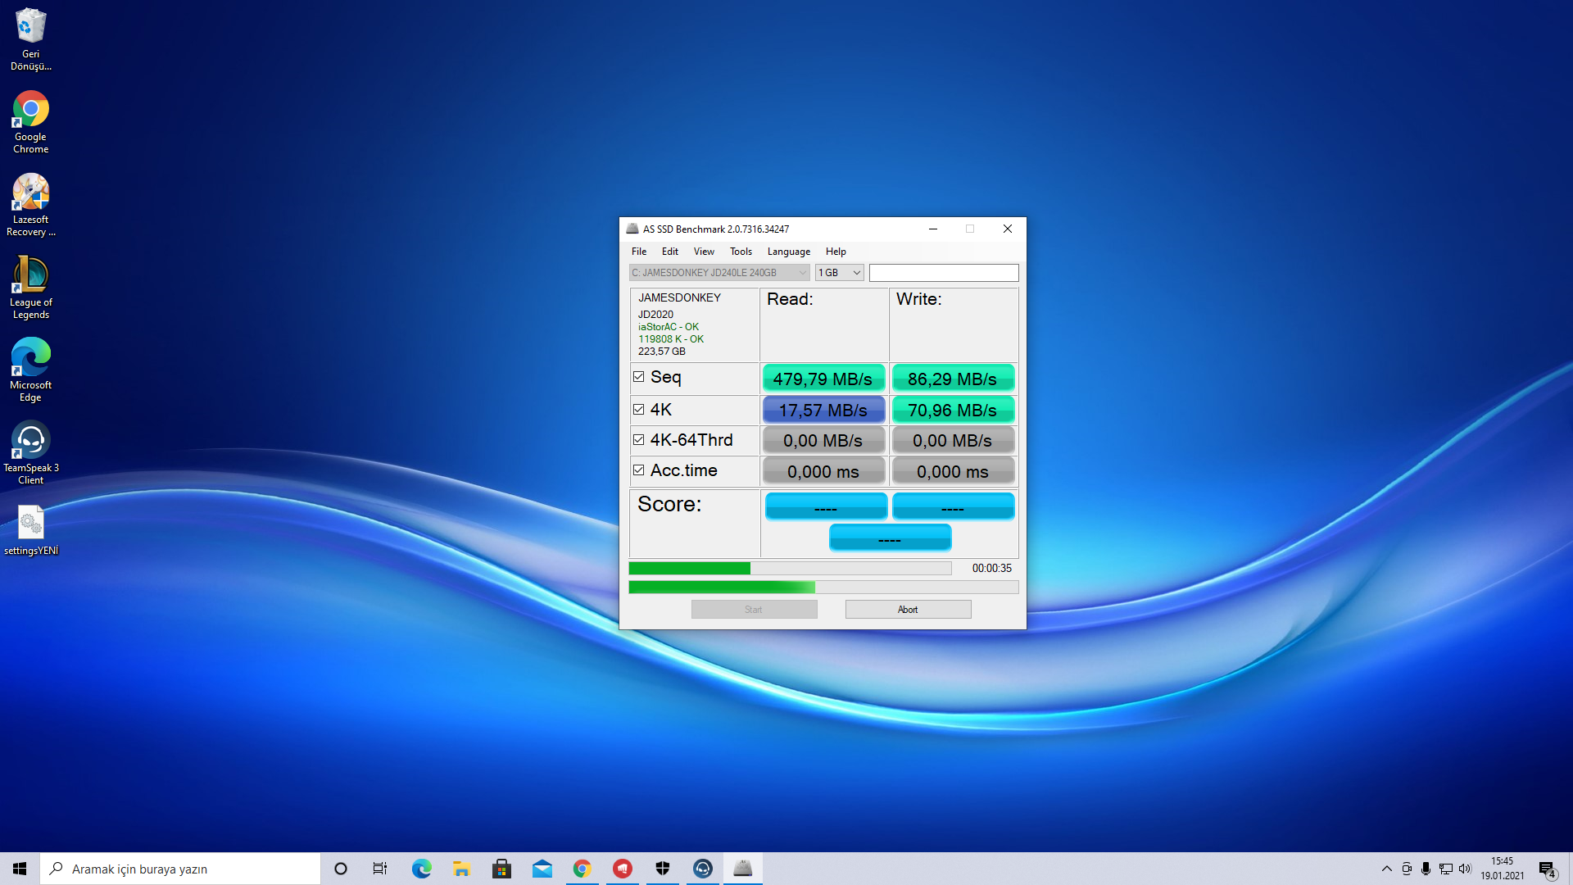Uncheck the 4K test checkbox

tap(638, 409)
